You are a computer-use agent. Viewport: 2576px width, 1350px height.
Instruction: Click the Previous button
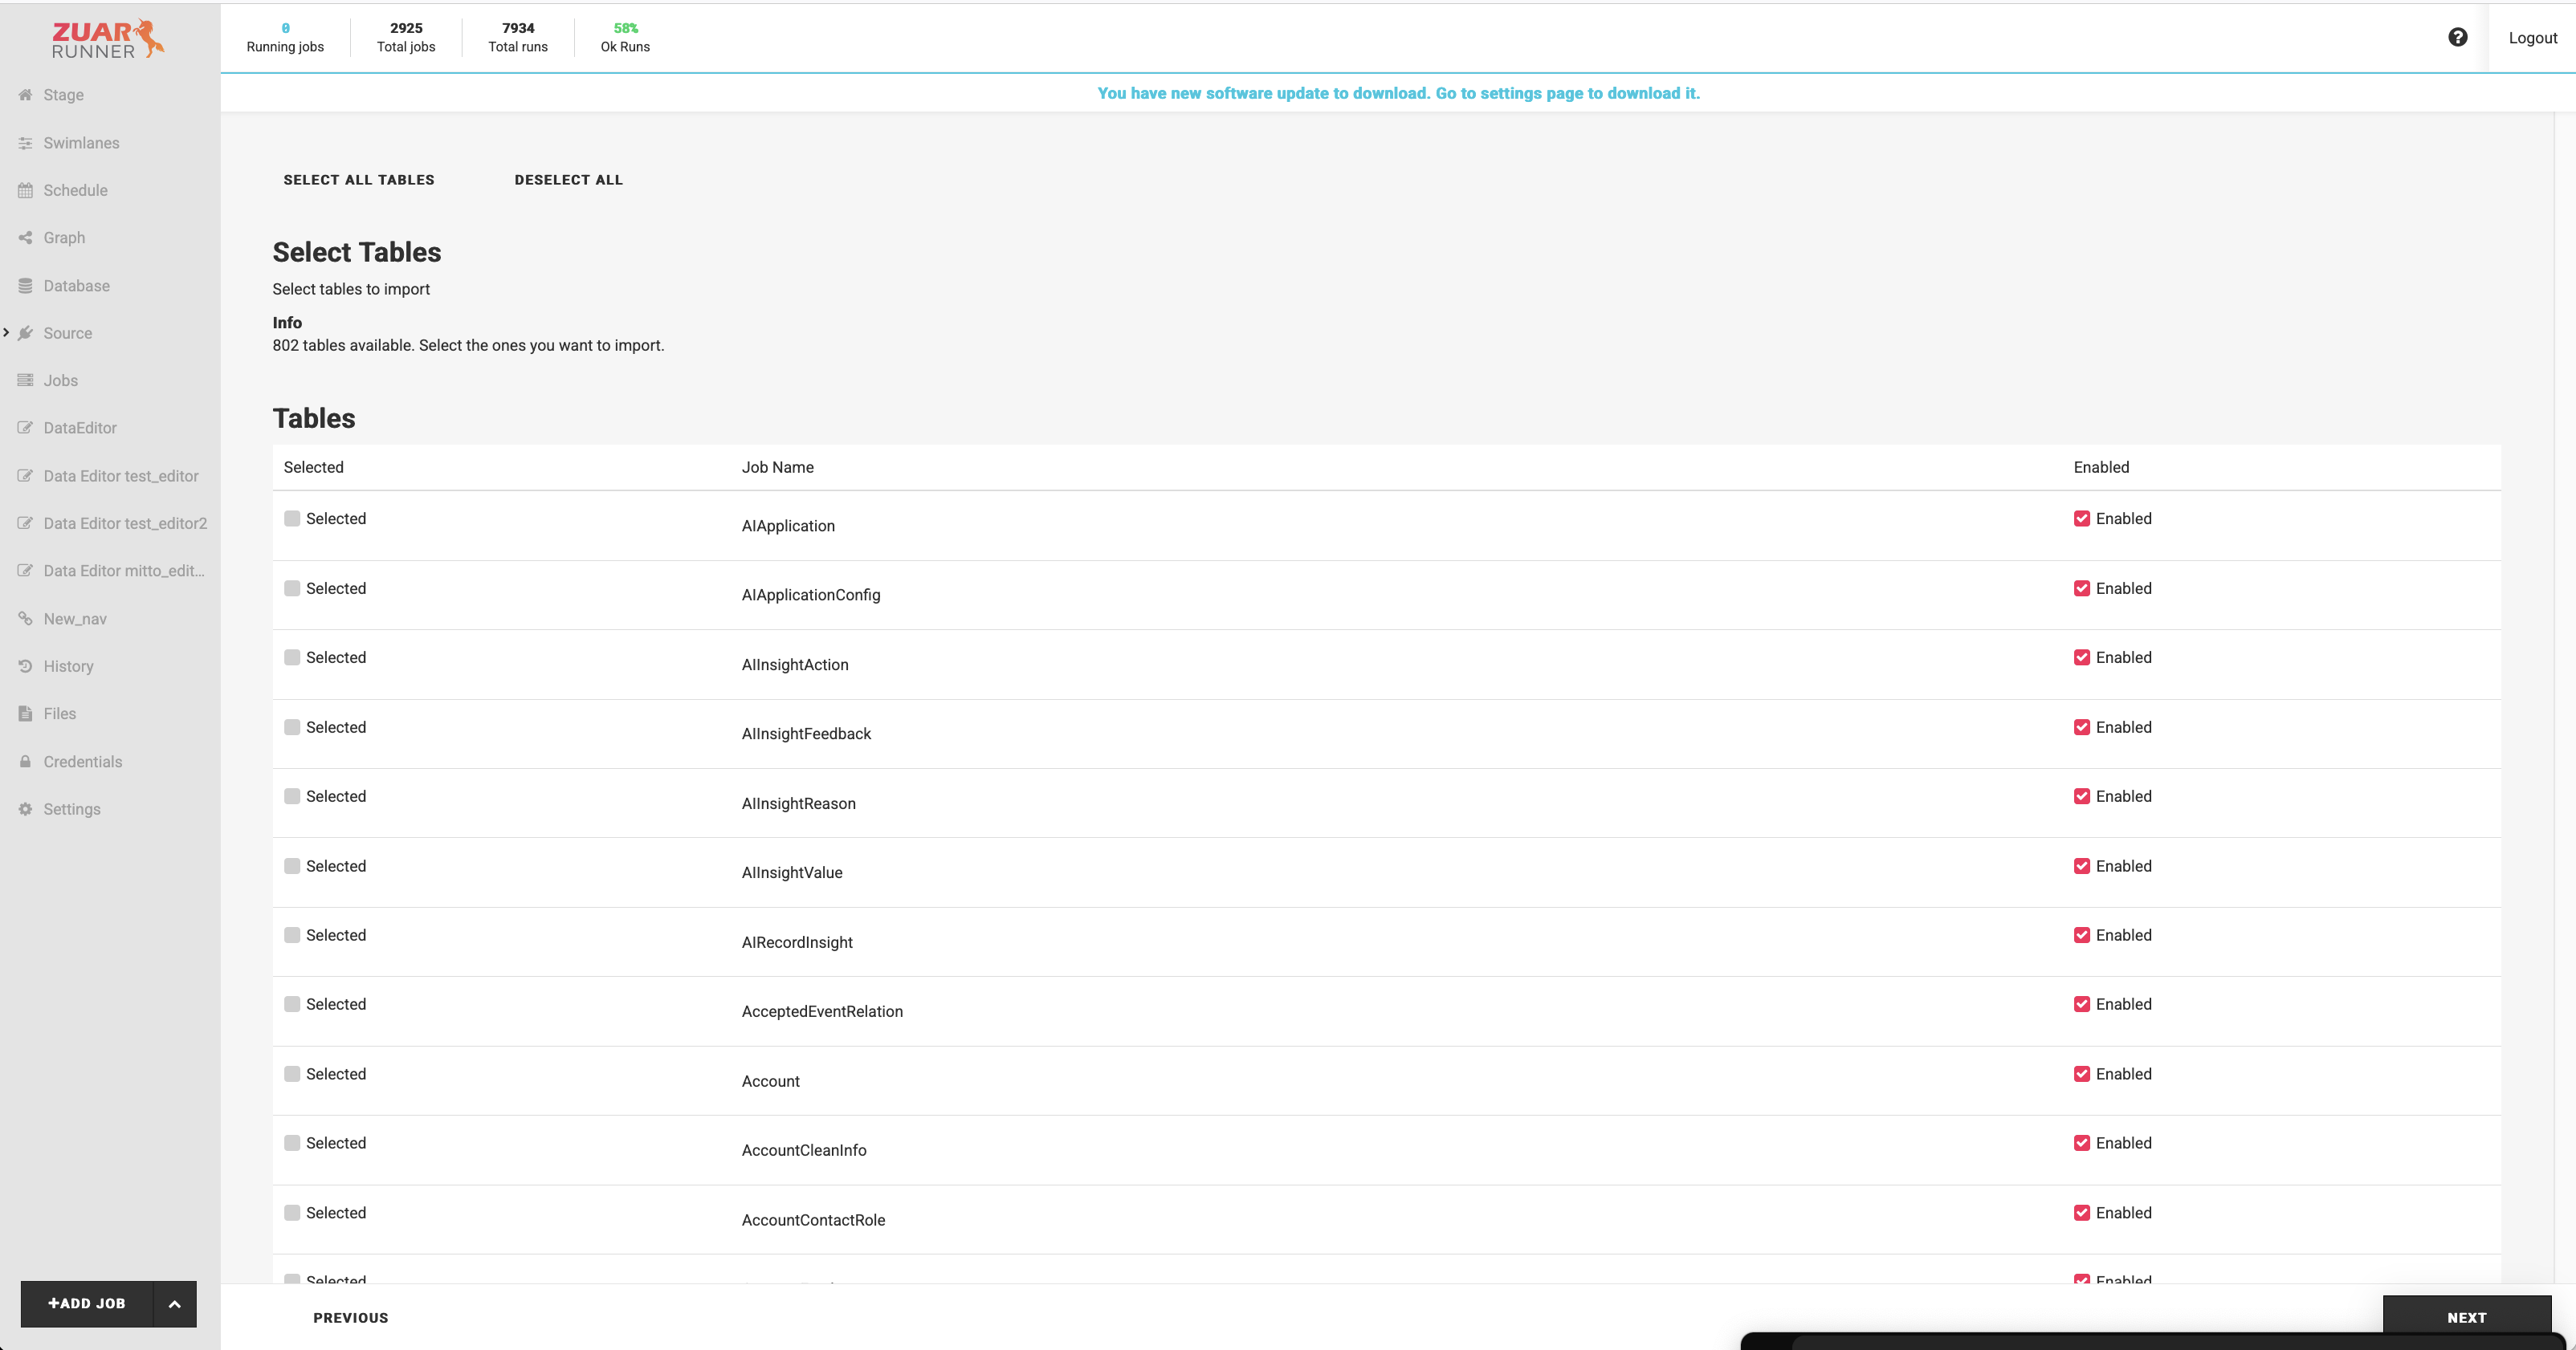[351, 1318]
